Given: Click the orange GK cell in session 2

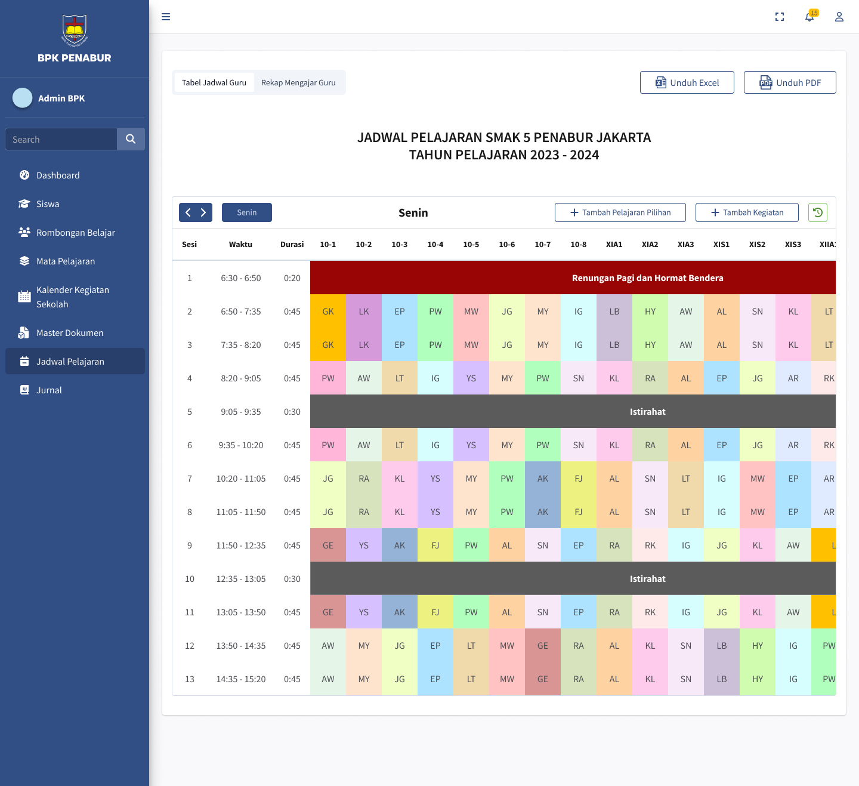Looking at the screenshot, I should tap(328, 312).
